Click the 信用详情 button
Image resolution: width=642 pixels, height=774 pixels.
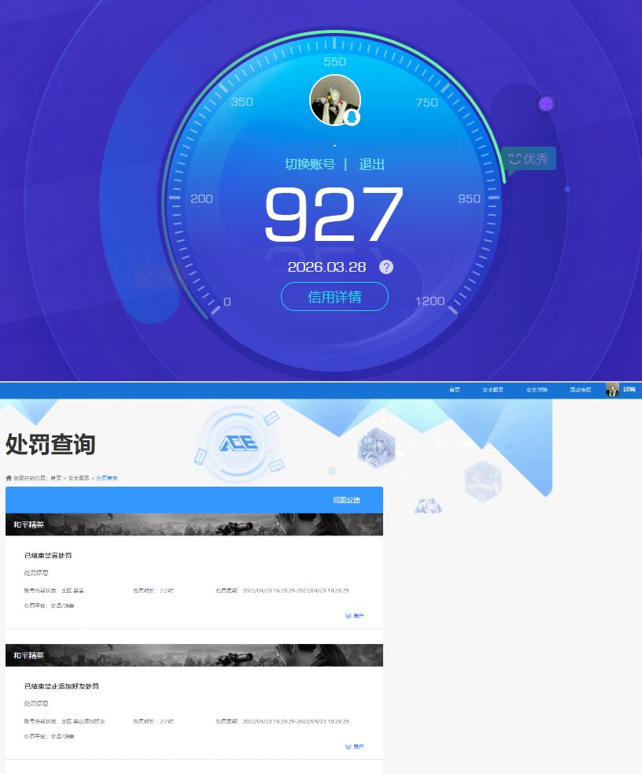(x=334, y=297)
